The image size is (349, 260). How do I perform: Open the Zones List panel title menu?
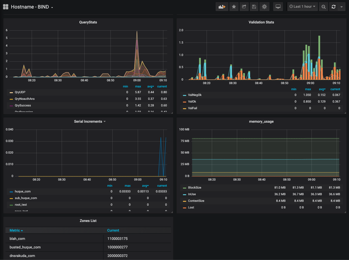[88, 221]
